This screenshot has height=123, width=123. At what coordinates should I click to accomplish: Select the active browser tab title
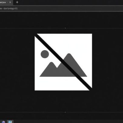pyautogui.click(x=3, y=2)
